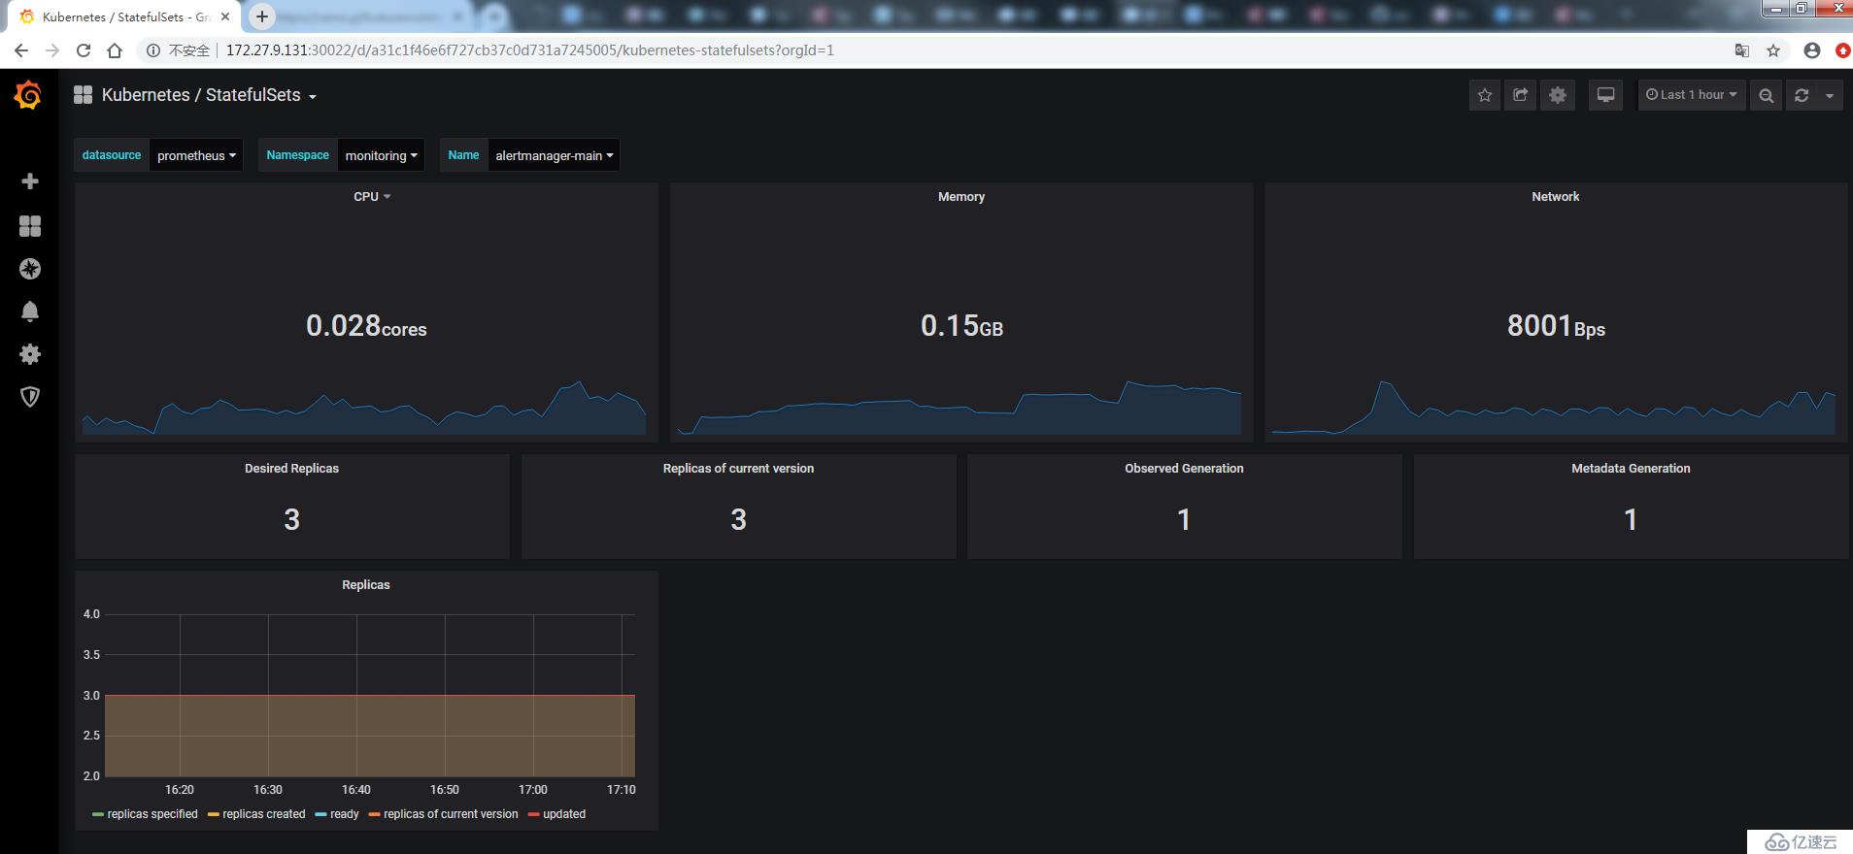Open the Create plus menu in sidebar
The width and height of the screenshot is (1853, 854).
30,181
